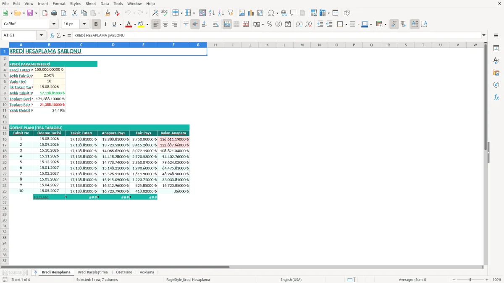Click the formula input line
The image size is (504, 283).
pos(276,36)
